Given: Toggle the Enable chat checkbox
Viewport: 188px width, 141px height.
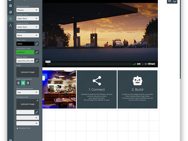Looking at the screenshot, I should (x=17, y=128).
